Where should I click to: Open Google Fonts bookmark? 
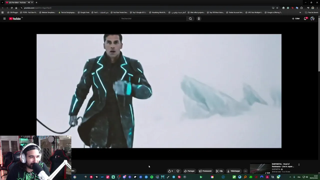coord(83,12)
